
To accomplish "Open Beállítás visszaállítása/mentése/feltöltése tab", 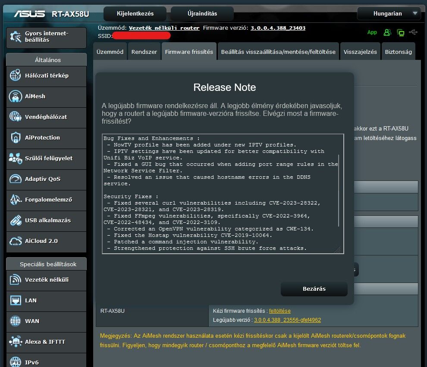I will tap(278, 52).
